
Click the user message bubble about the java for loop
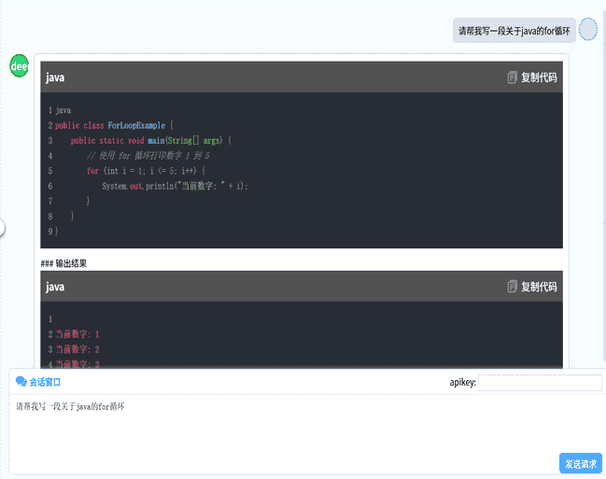click(514, 30)
